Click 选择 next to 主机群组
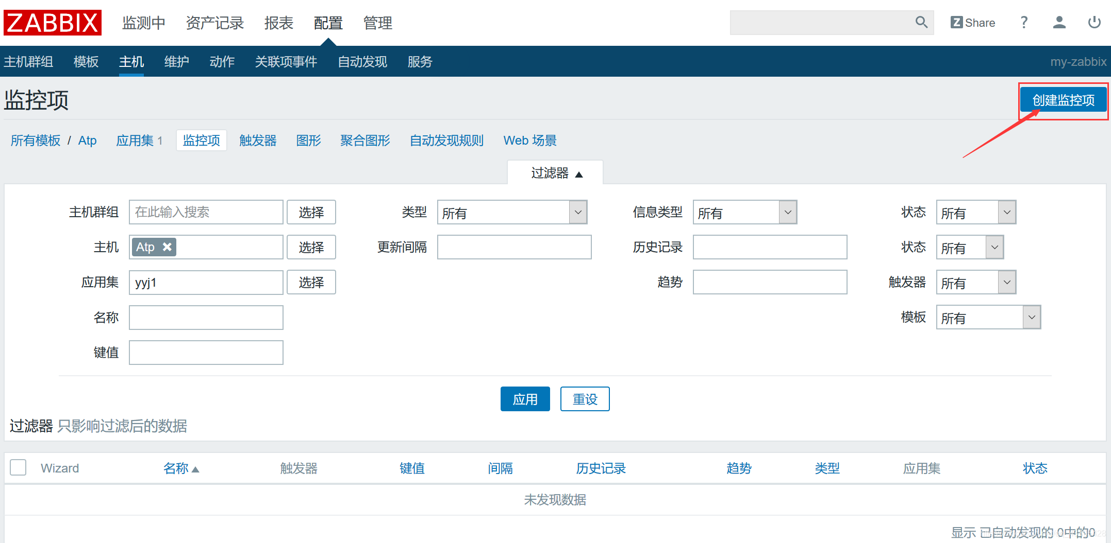Viewport: 1111px width, 543px height. (x=311, y=212)
